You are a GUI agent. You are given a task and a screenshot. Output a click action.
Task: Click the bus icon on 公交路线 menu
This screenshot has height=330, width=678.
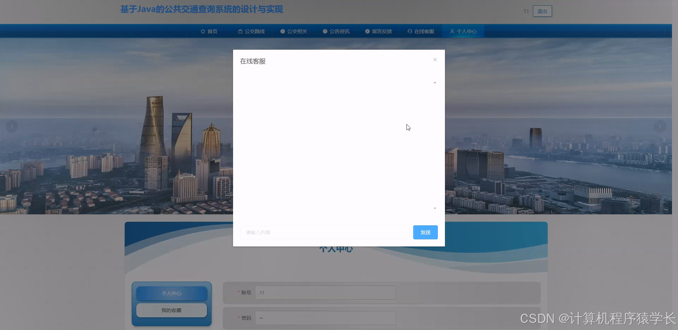(240, 31)
